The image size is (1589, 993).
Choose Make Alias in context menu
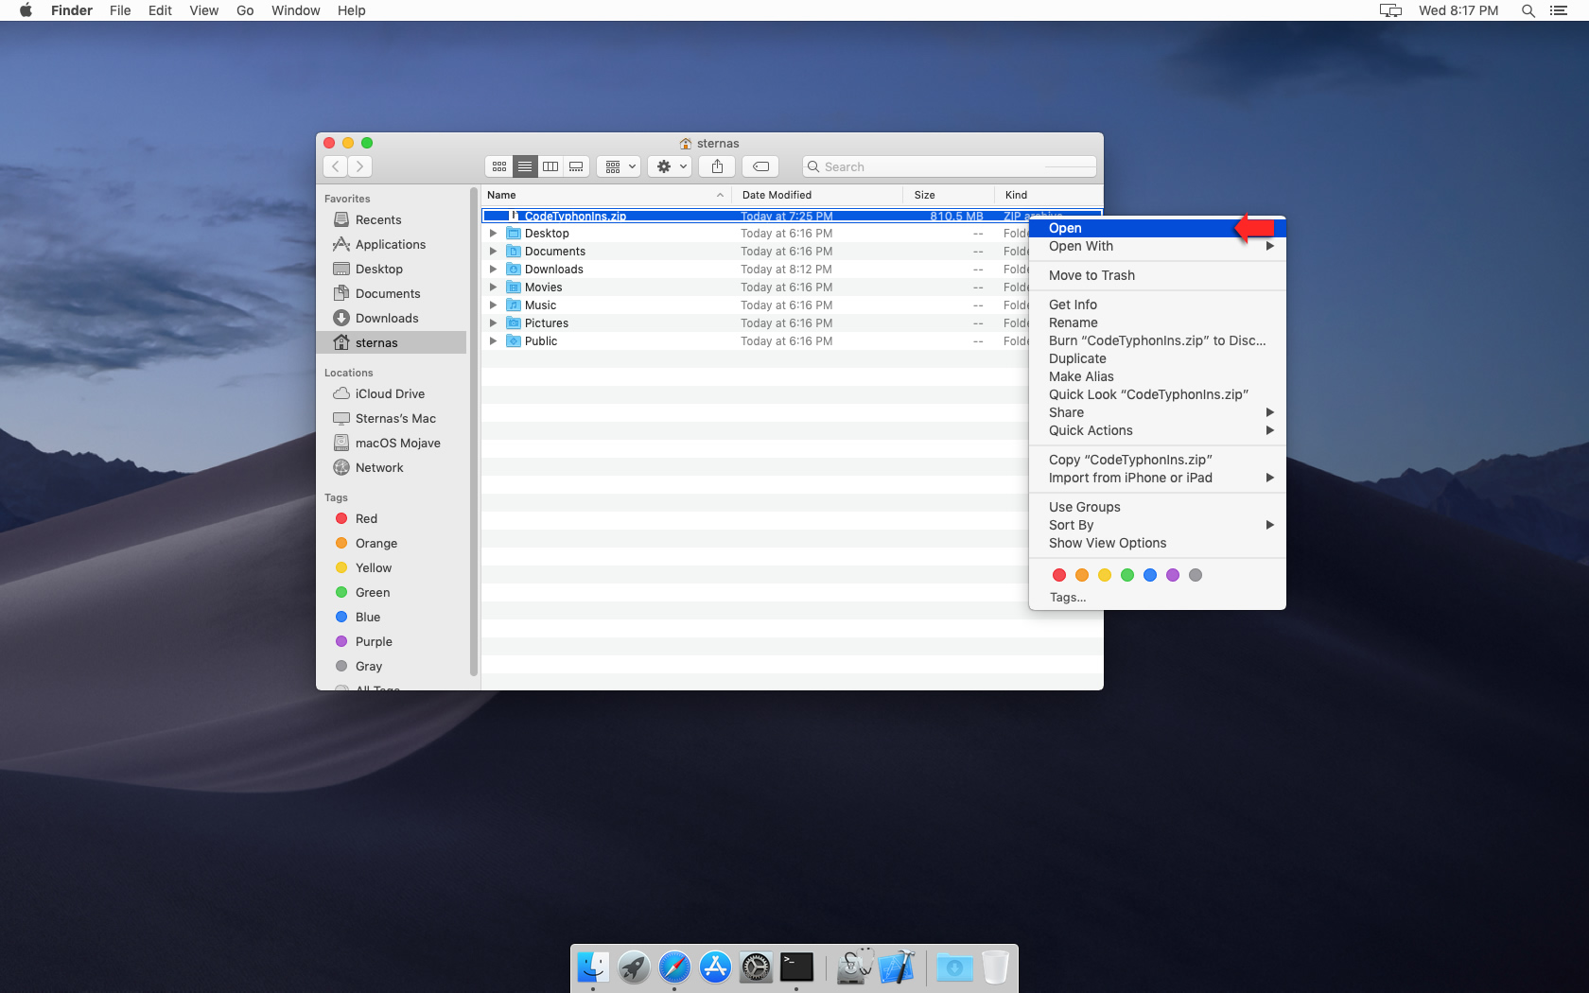point(1157,376)
